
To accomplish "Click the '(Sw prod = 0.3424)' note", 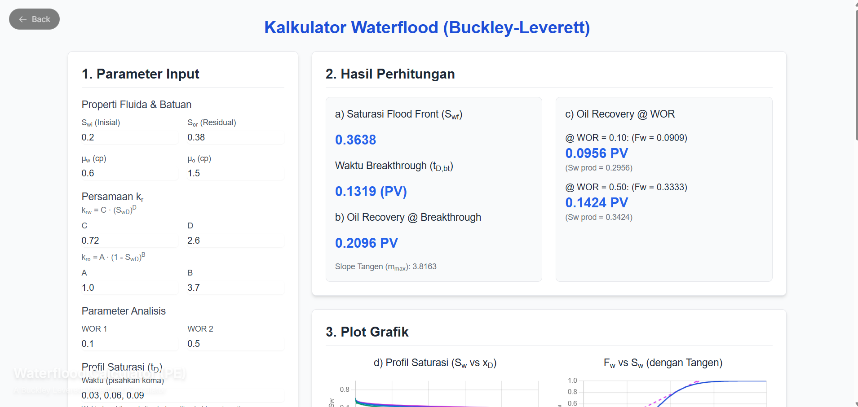I will click(x=599, y=217).
